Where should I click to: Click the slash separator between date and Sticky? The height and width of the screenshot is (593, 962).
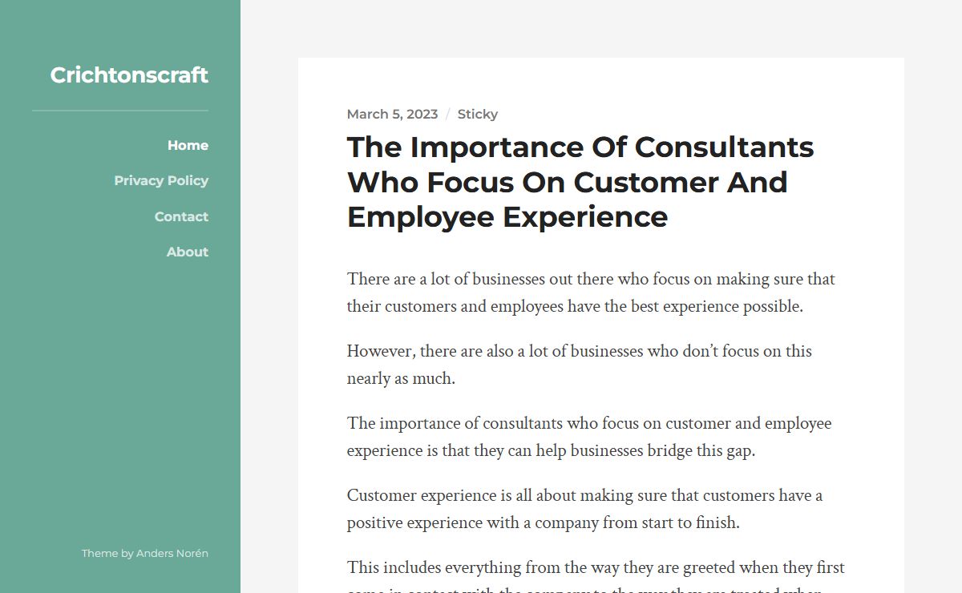tap(448, 114)
